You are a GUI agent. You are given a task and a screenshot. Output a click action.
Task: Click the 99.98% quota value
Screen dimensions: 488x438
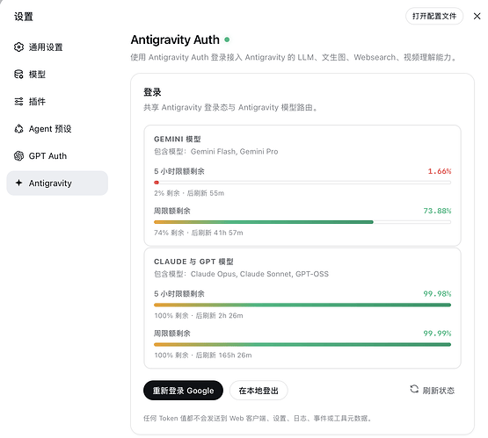pyautogui.click(x=437, y=293)
